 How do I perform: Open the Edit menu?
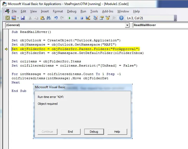pos(23,11)
